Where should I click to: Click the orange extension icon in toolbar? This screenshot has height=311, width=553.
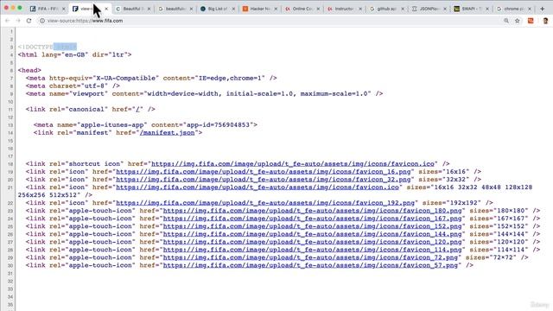(531, 21)
